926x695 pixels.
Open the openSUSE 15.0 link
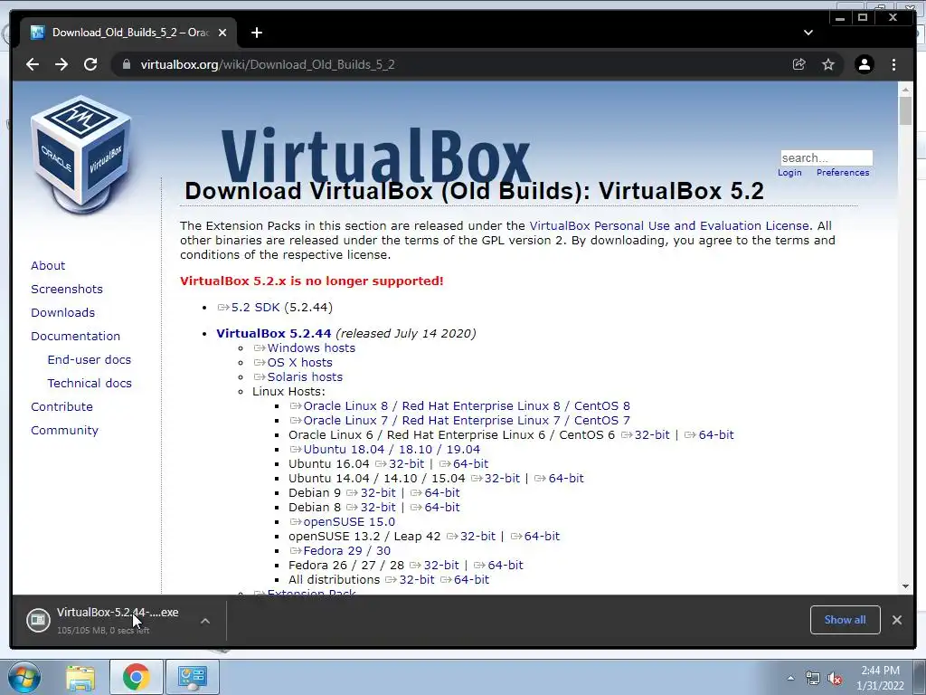point(343,522)
